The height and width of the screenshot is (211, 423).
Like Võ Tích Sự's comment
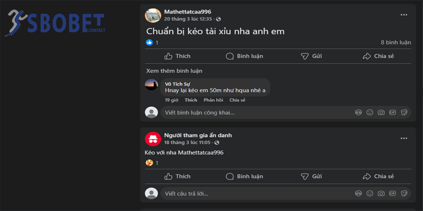(x=191, y=100)
